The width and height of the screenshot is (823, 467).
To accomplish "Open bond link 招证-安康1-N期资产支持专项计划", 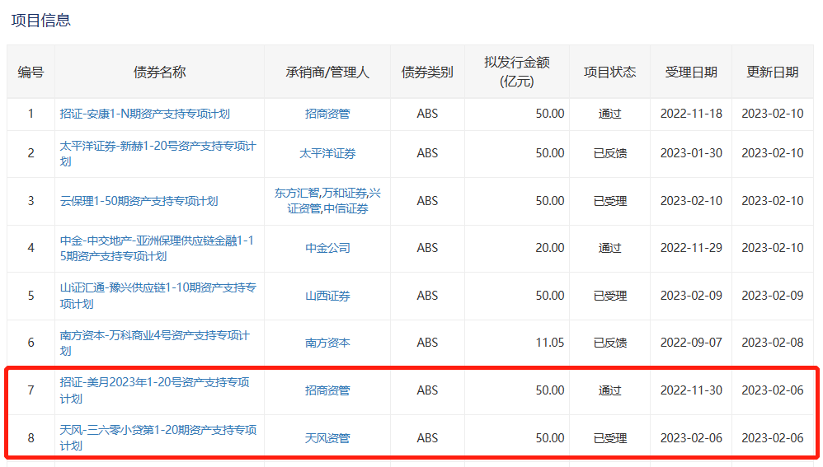I will click(x=145, y=114).
